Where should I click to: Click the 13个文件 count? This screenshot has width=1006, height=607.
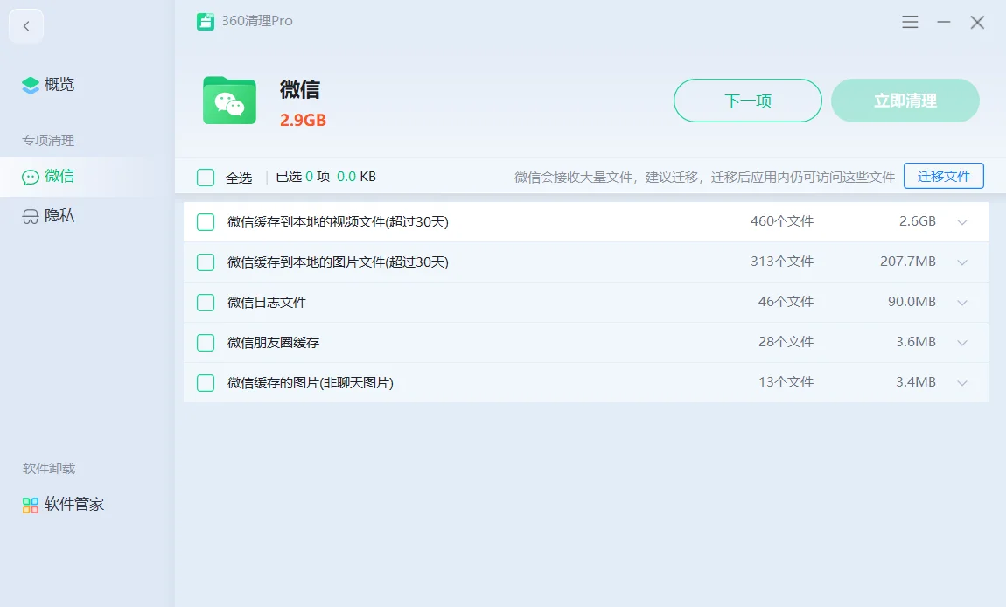point(786,382)
